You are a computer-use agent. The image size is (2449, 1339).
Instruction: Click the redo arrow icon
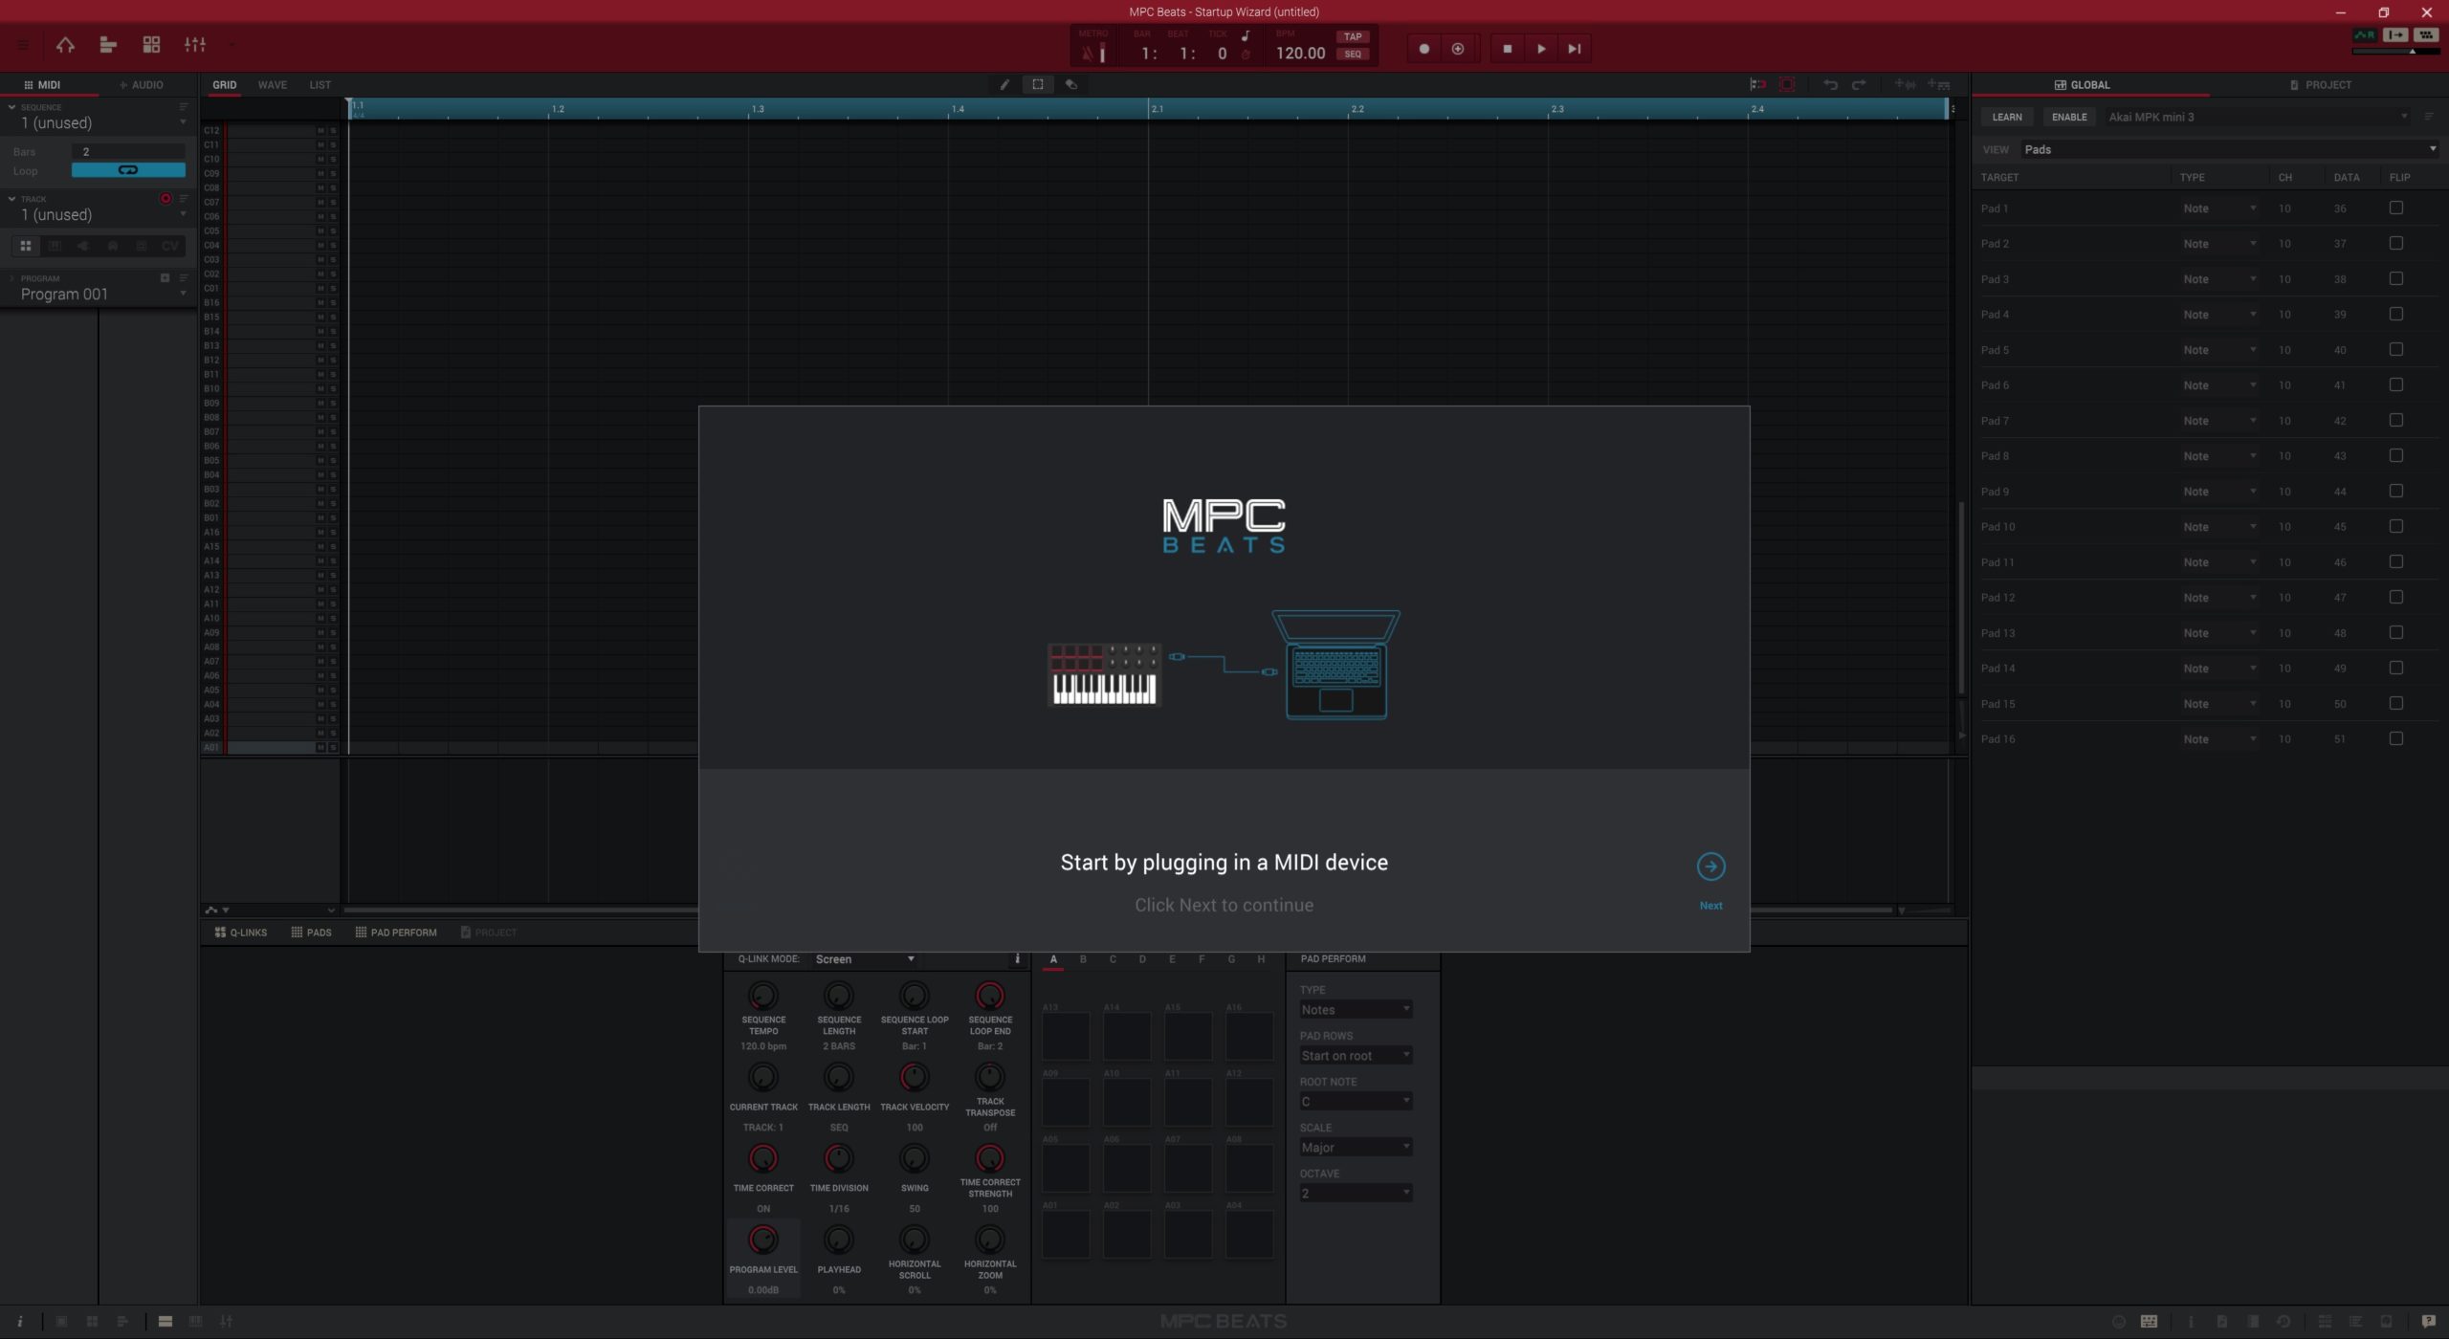[1859, 85]
